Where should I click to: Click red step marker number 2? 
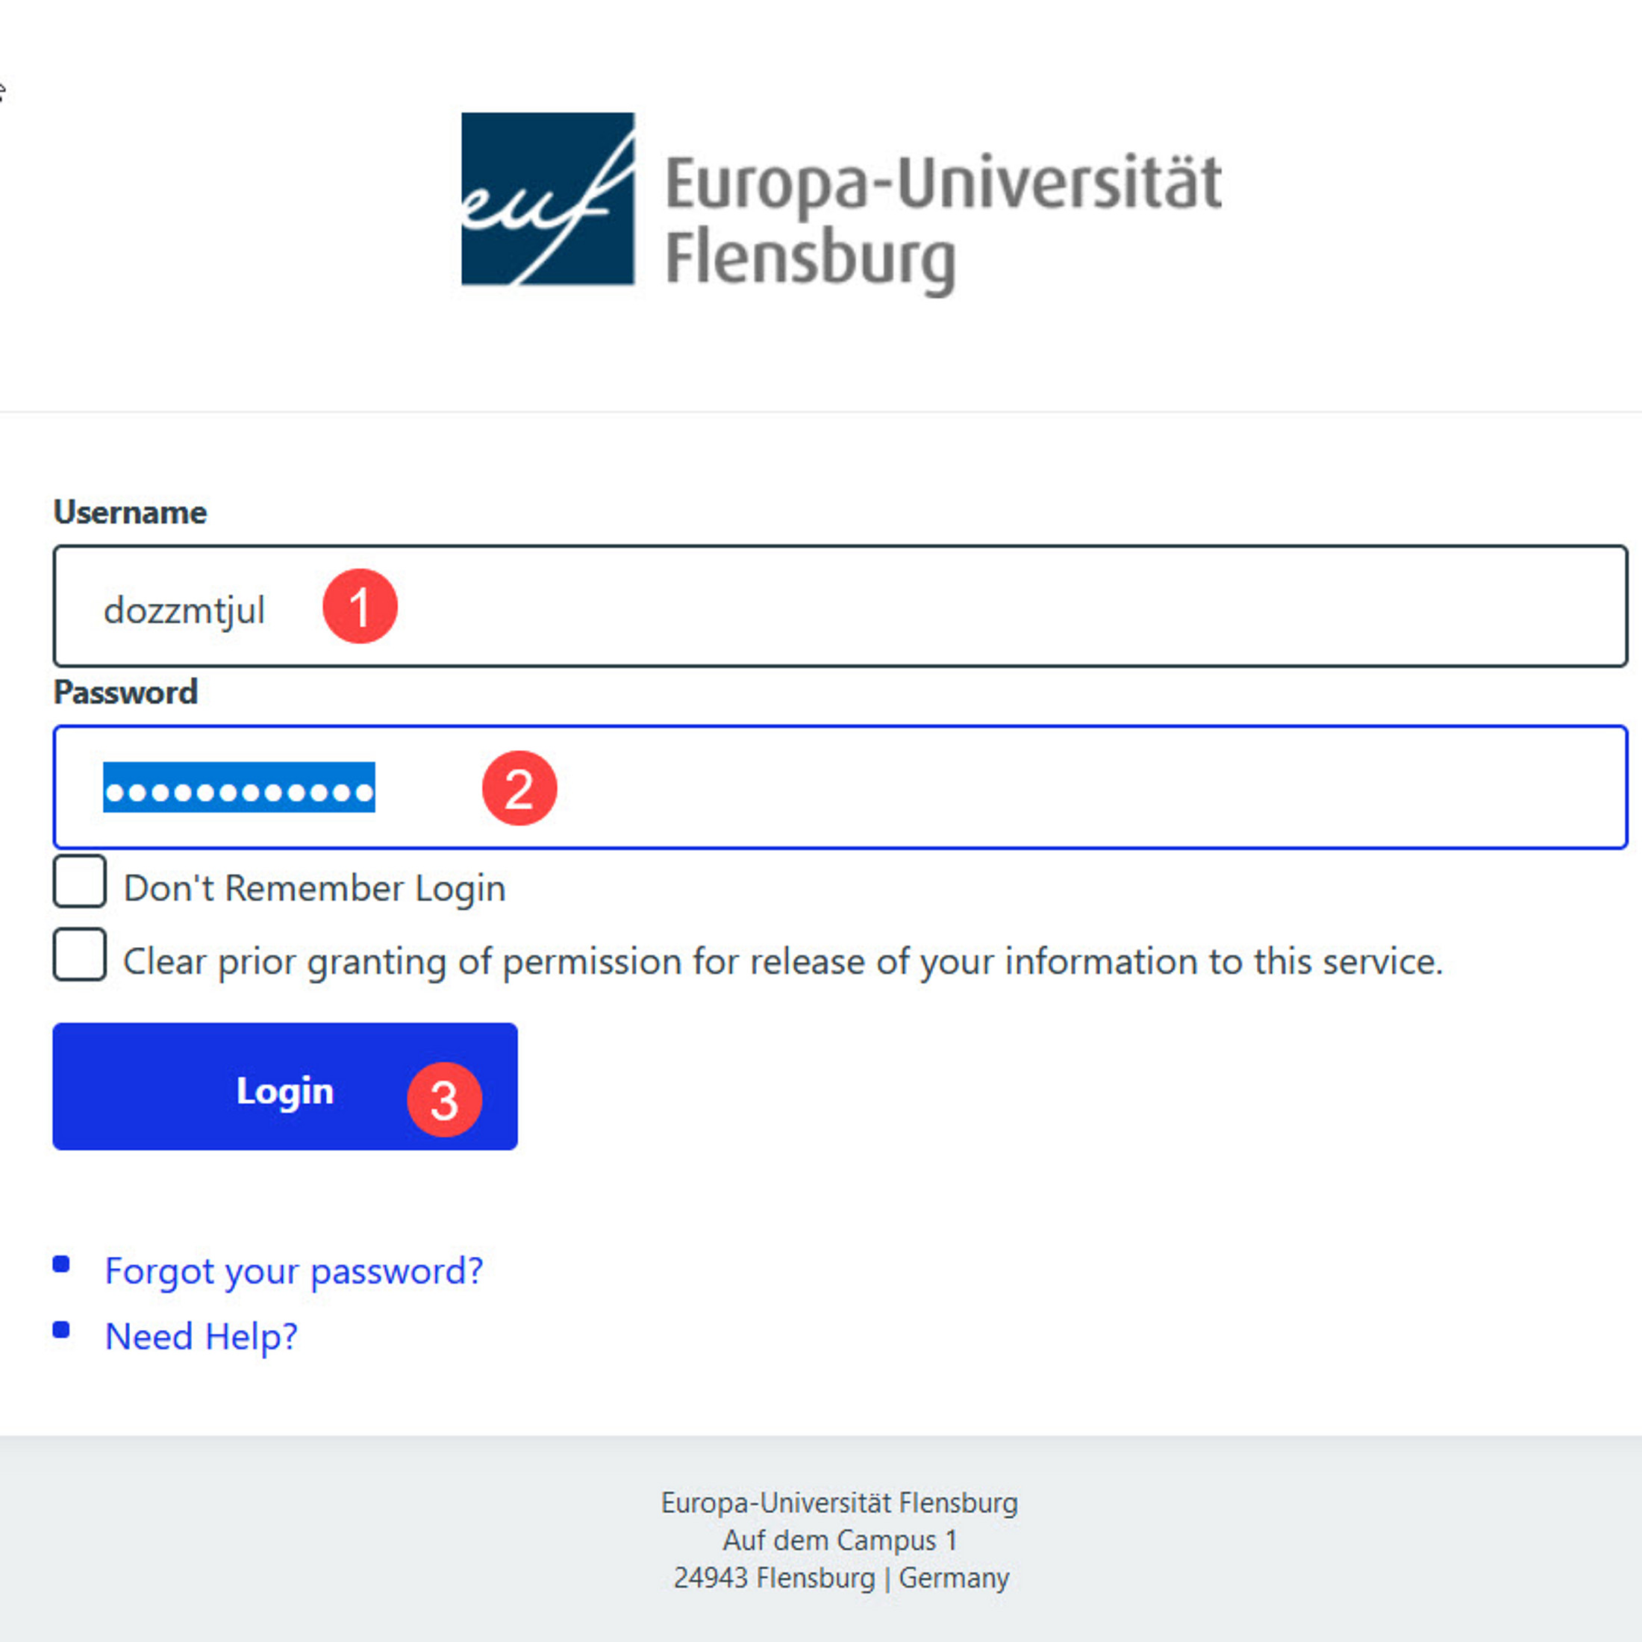(519, 788)
